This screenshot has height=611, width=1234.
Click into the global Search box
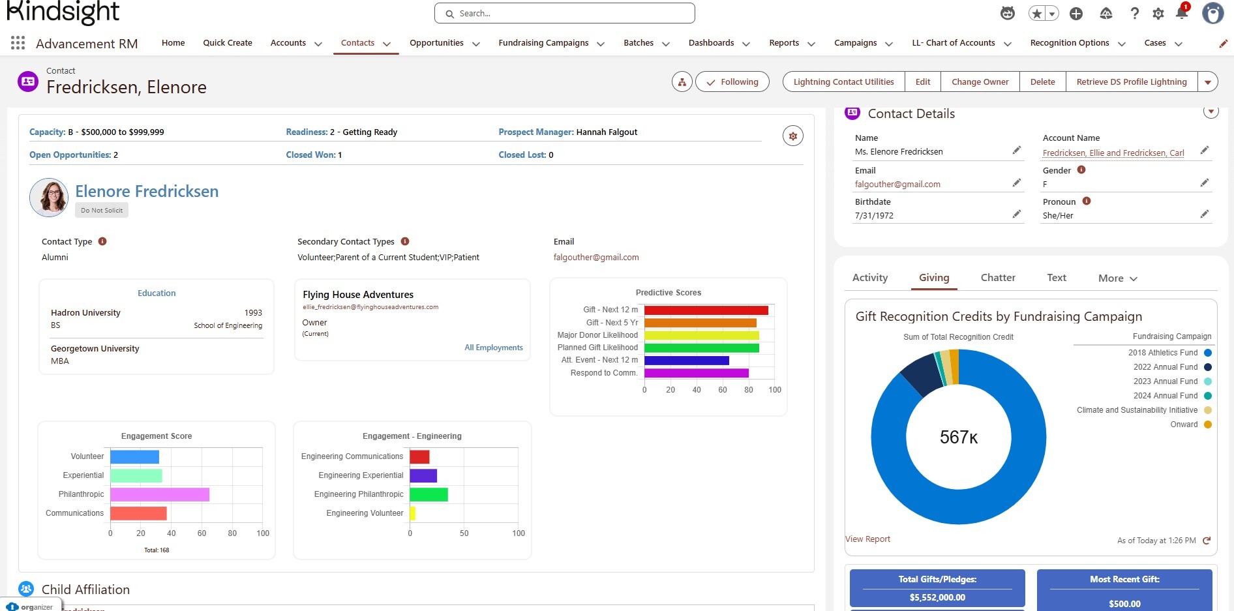pyautogui.click(x=564, y=13)
